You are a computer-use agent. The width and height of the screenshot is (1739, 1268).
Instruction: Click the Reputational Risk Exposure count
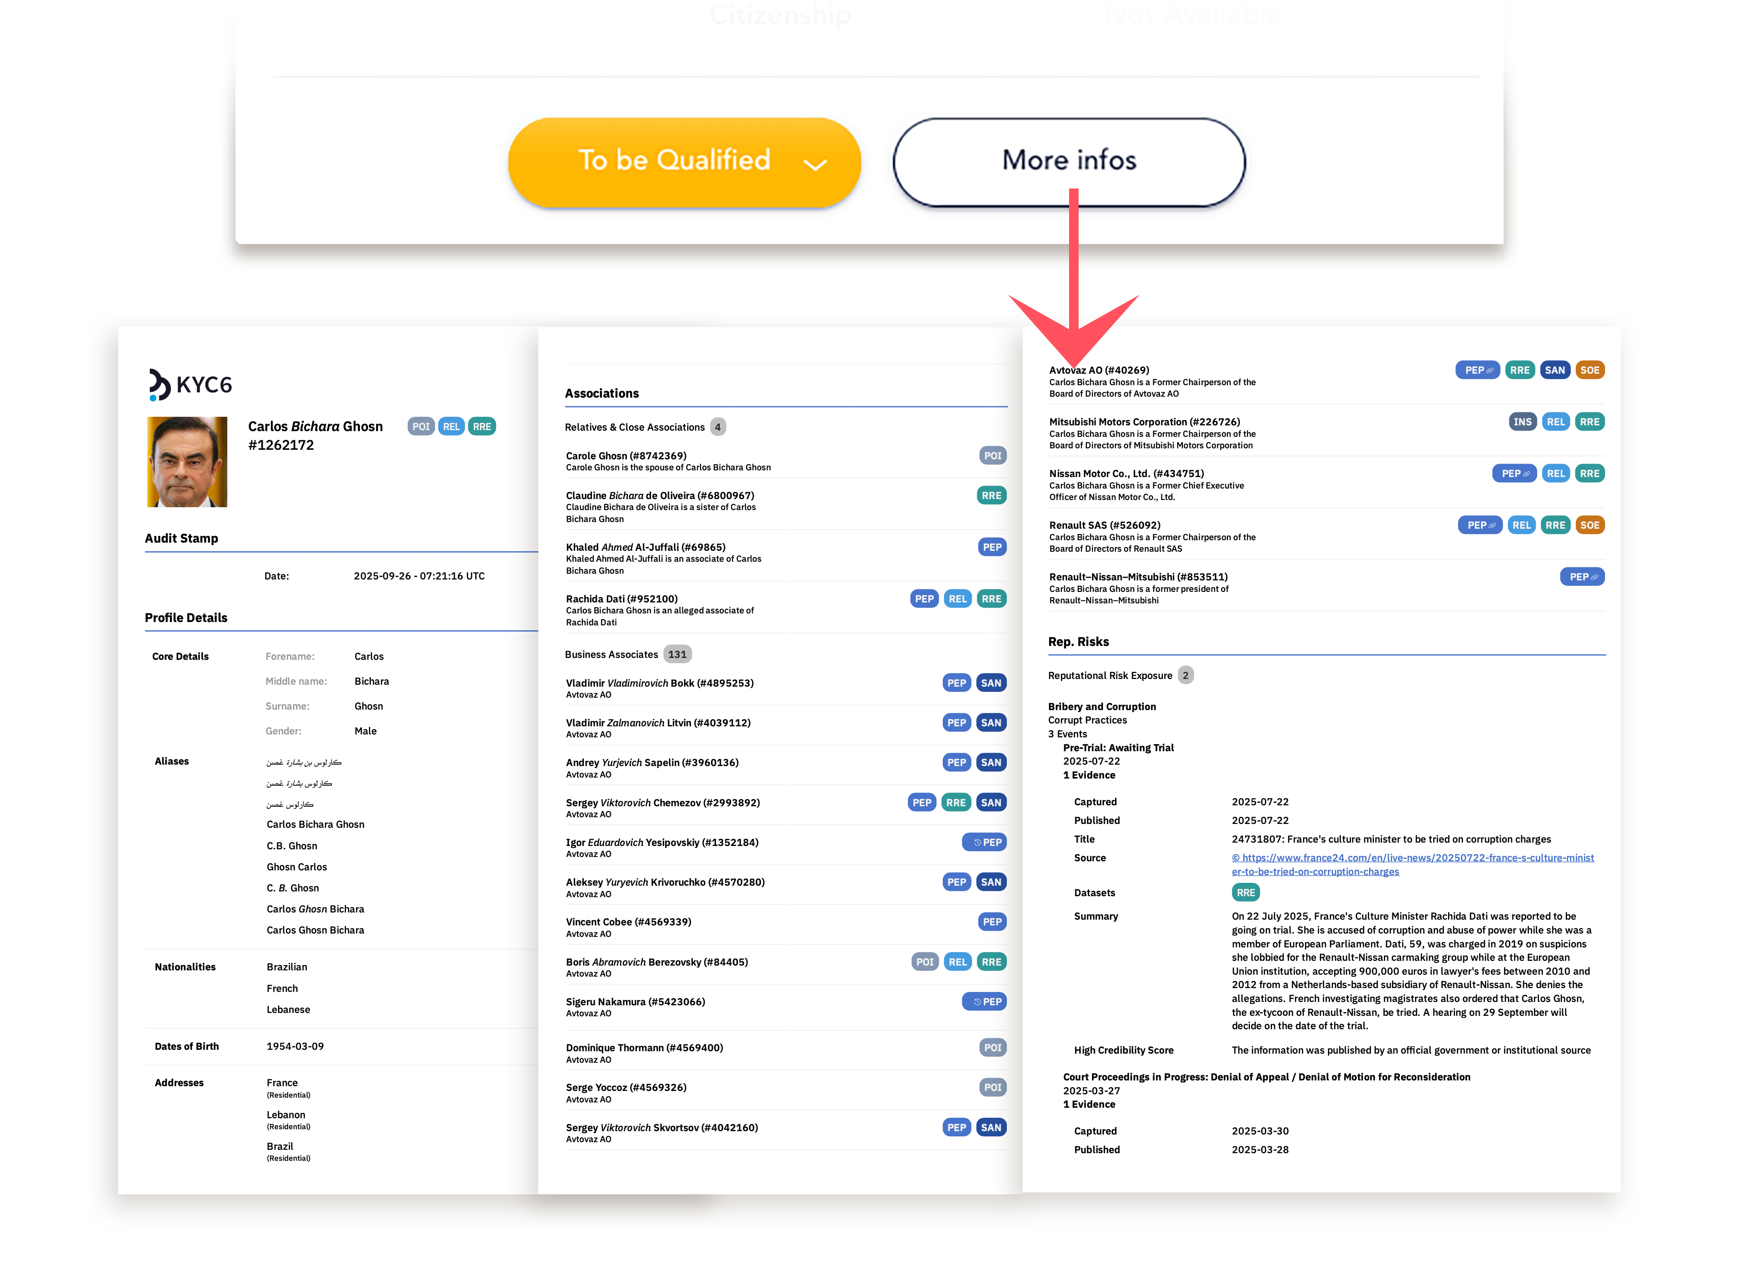1185,676
